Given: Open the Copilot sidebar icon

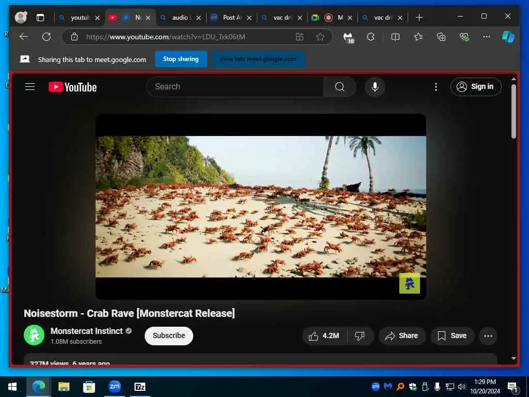Looking at the screenshot, I should coord(508,37).
